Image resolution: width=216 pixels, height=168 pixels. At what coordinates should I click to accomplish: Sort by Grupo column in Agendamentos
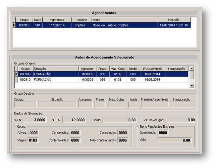pyautogui.click(x=24, y=20)
